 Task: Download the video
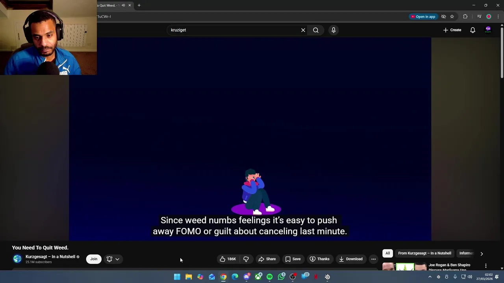[x=350, y=259]
